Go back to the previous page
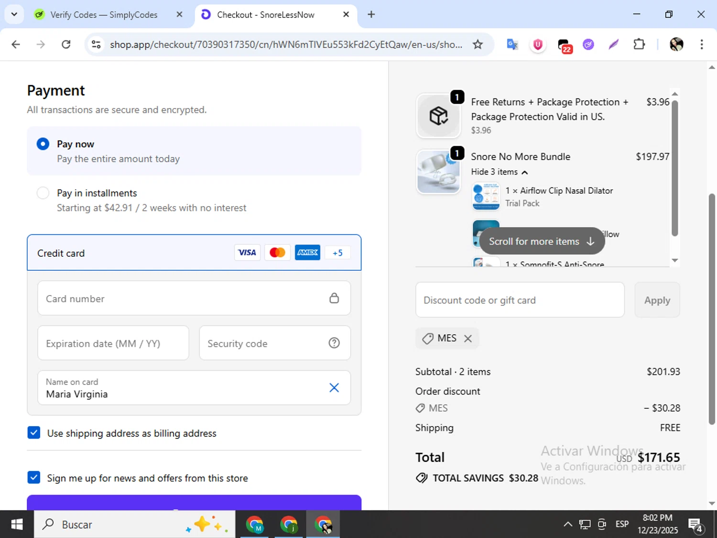717x538 pixels. (x=16, y=44)
